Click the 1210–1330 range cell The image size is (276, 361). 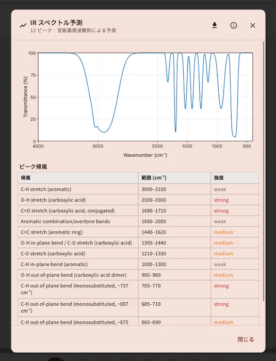click(174, 254)
